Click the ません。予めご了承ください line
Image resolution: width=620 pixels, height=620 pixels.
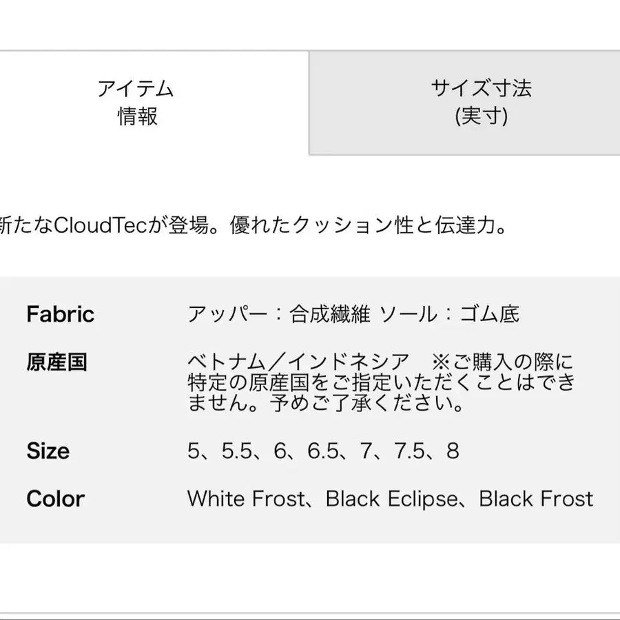click(x=326, y=403)
